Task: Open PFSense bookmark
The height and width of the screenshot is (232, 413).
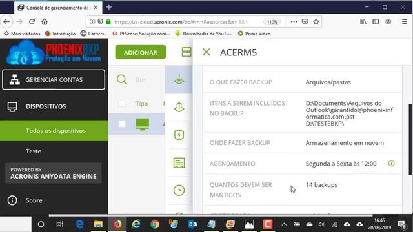Action: pos(141,34)
